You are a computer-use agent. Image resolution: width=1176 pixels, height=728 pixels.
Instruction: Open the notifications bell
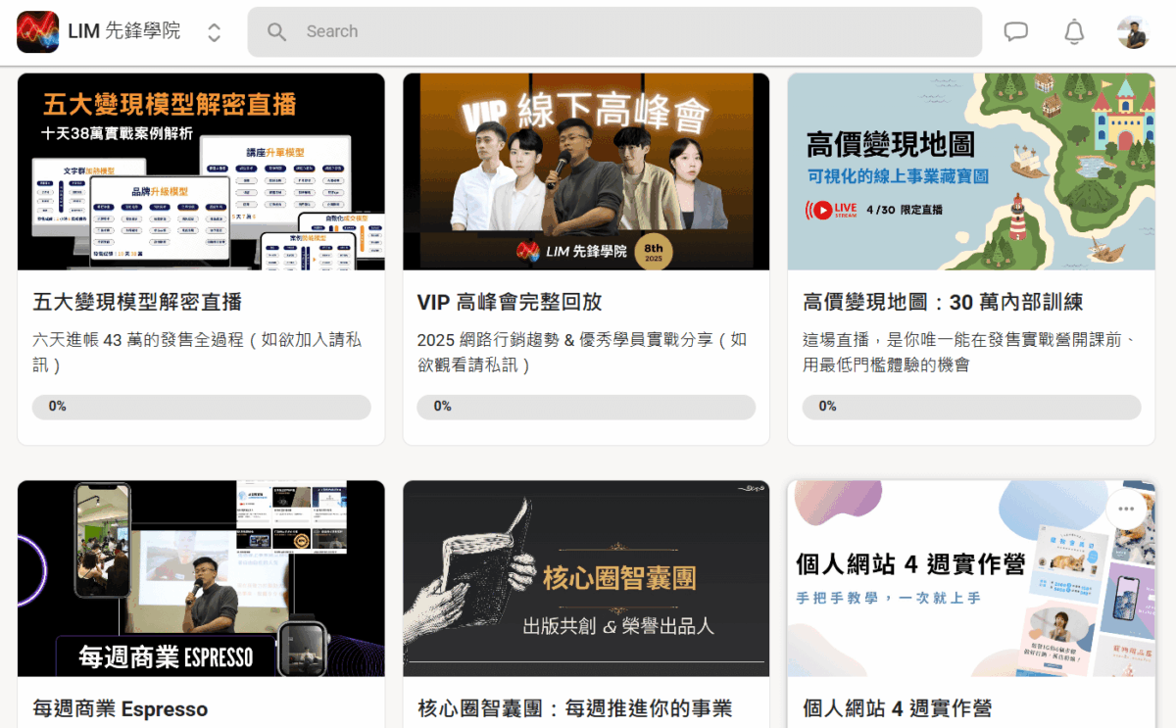1074,31
